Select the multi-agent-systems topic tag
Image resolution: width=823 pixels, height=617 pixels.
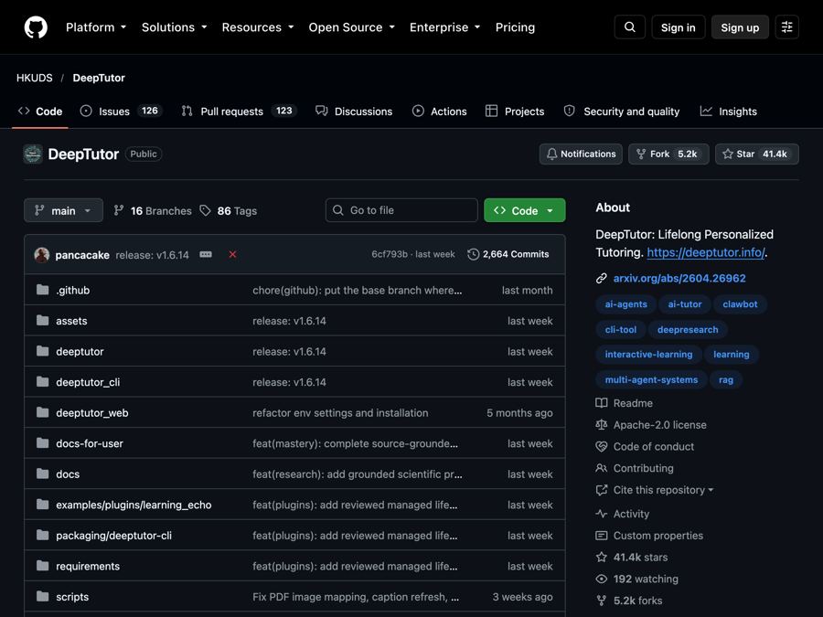pyautogui.click(x=651, y=380)
